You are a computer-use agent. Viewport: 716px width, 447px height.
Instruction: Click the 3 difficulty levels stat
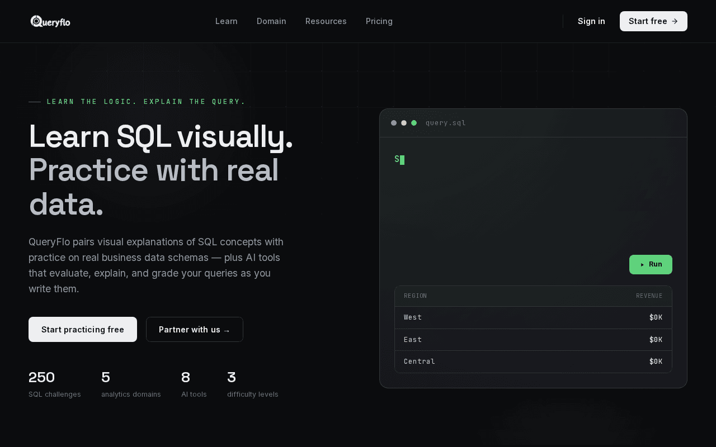point(253,384)
